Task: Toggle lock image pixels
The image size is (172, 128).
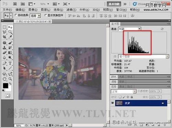Action: 124,97
